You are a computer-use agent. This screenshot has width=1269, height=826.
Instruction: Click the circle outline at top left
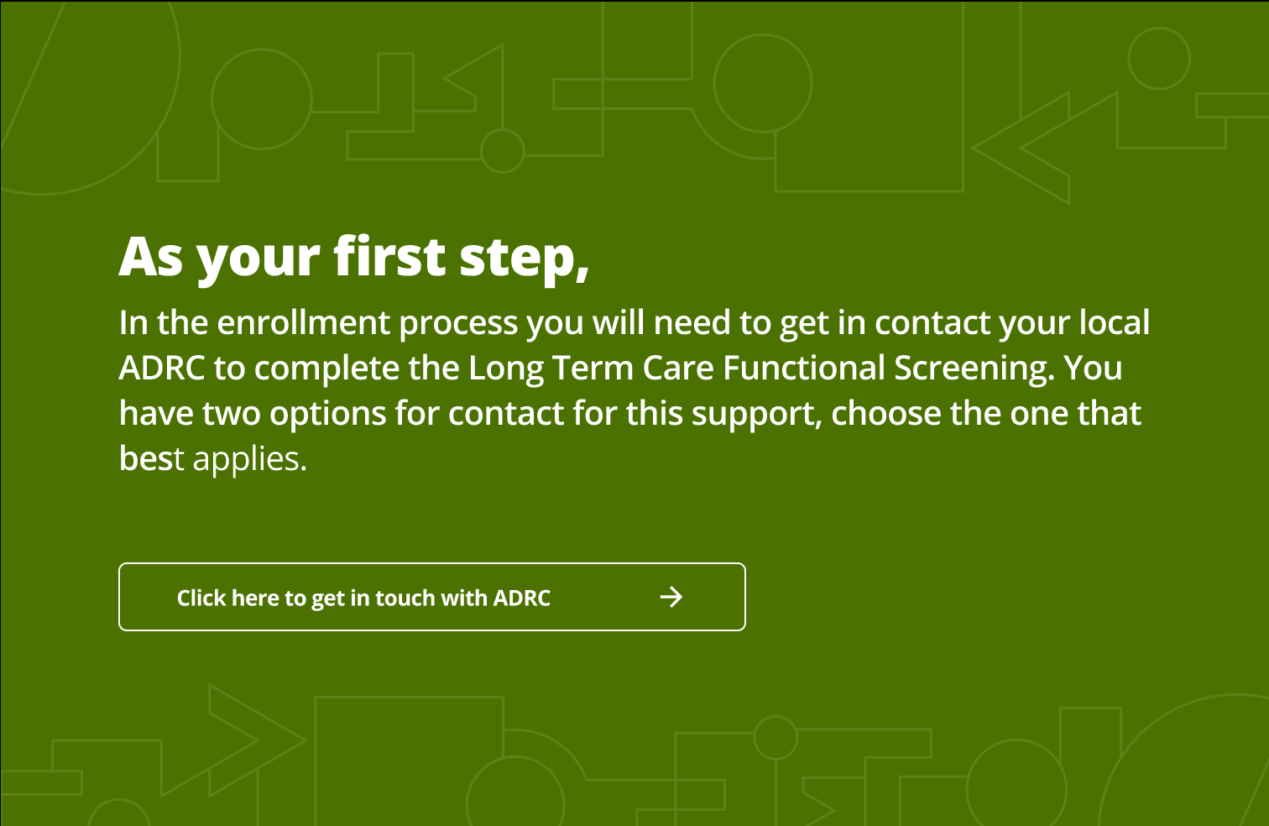(x=262, y=98)
